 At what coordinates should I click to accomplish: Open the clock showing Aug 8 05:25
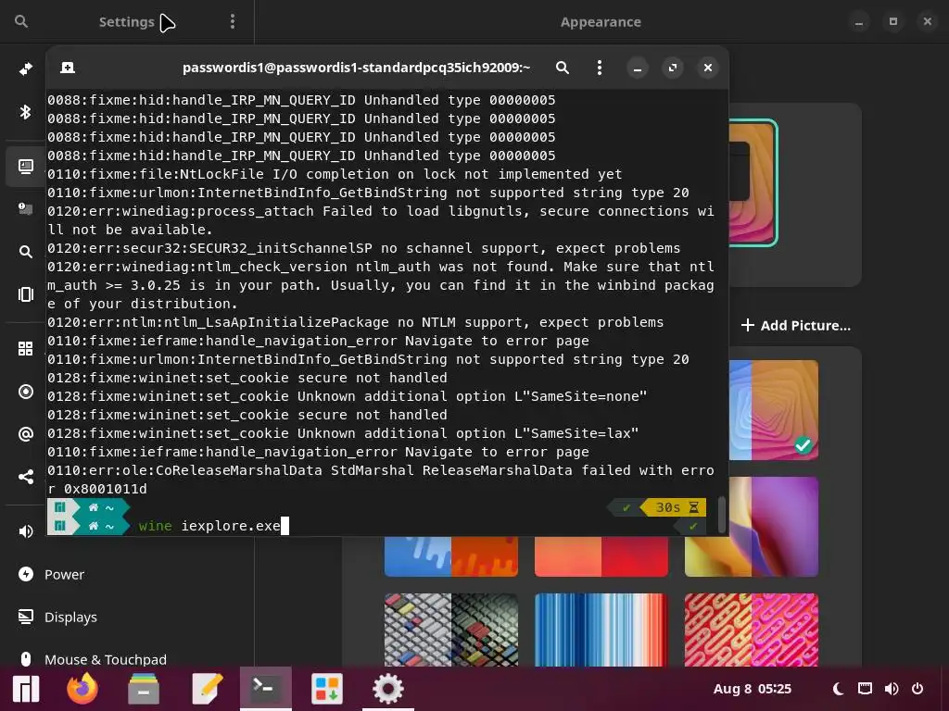[753, 689]
